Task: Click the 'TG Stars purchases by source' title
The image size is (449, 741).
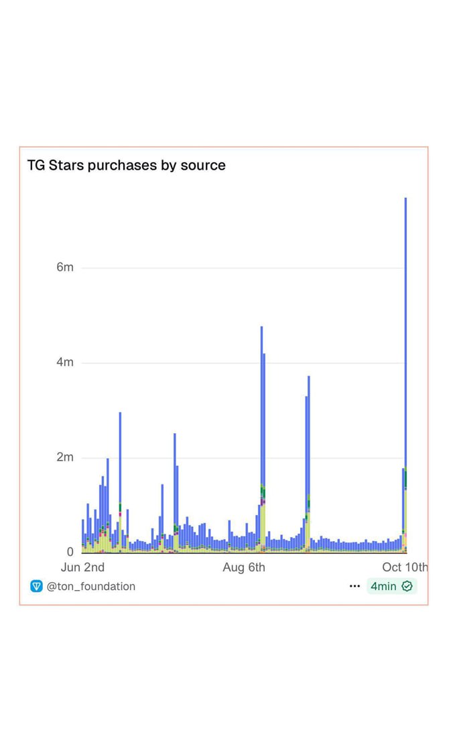Action: (x=126, y=165)
